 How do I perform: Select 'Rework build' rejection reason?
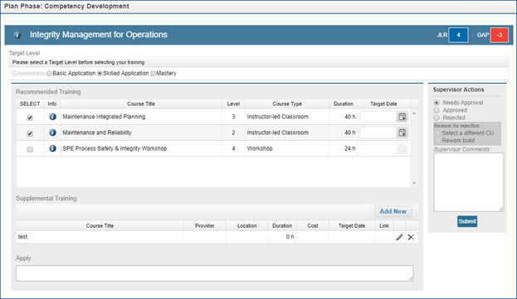438,141
